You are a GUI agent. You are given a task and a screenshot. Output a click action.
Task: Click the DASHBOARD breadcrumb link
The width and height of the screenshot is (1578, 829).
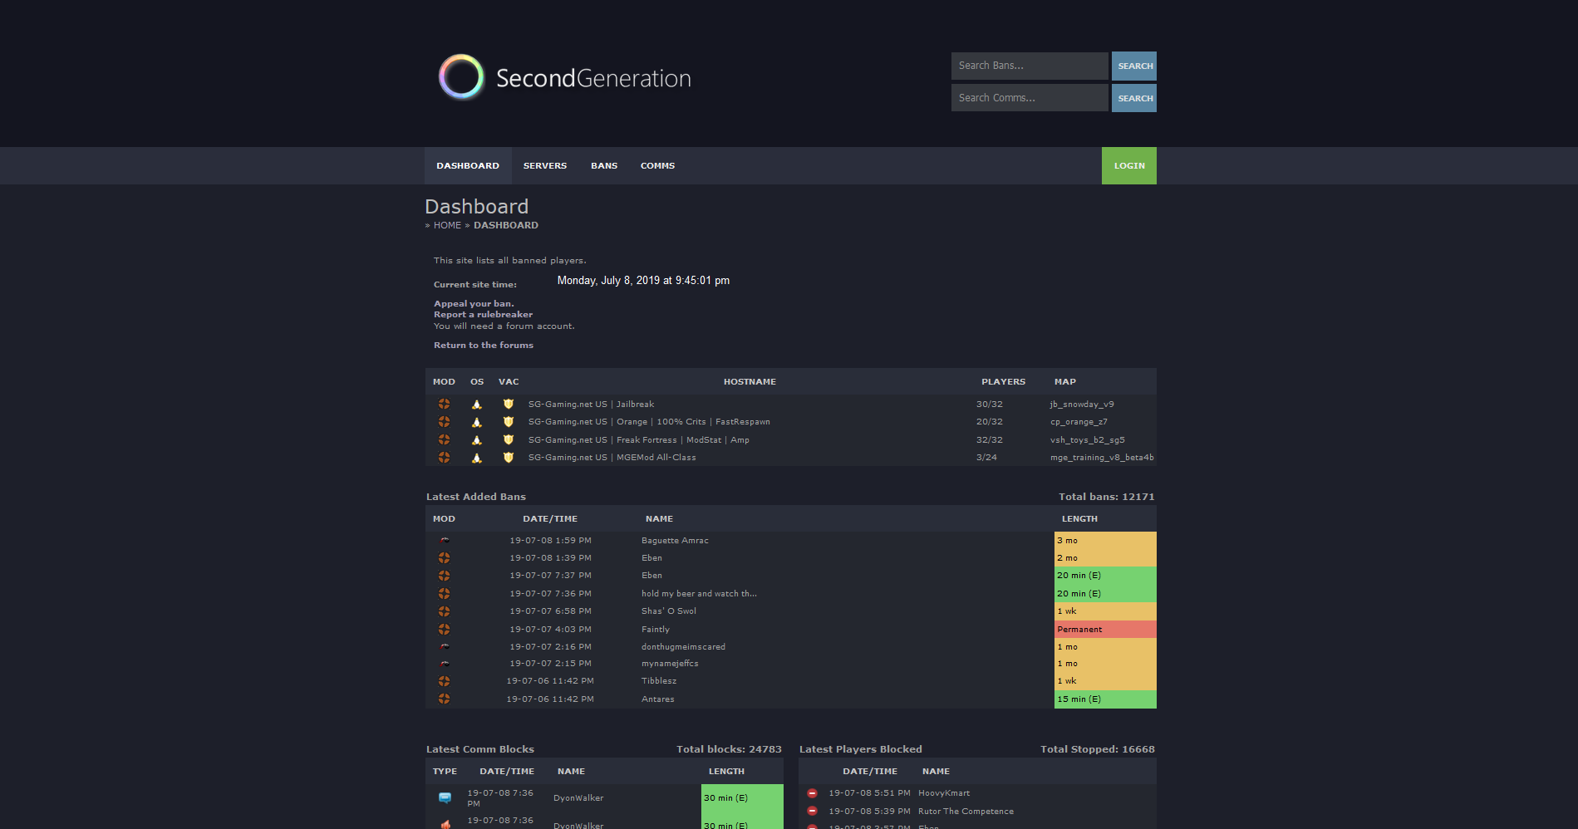tap(506, 226)
